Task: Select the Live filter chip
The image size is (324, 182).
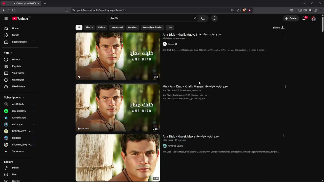Action: (x=170, y=28)
